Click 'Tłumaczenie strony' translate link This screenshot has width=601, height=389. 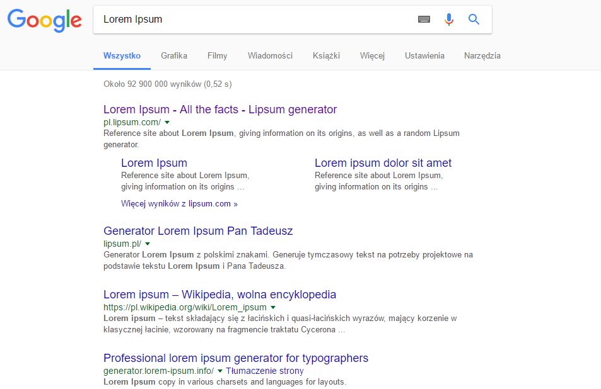264,371
